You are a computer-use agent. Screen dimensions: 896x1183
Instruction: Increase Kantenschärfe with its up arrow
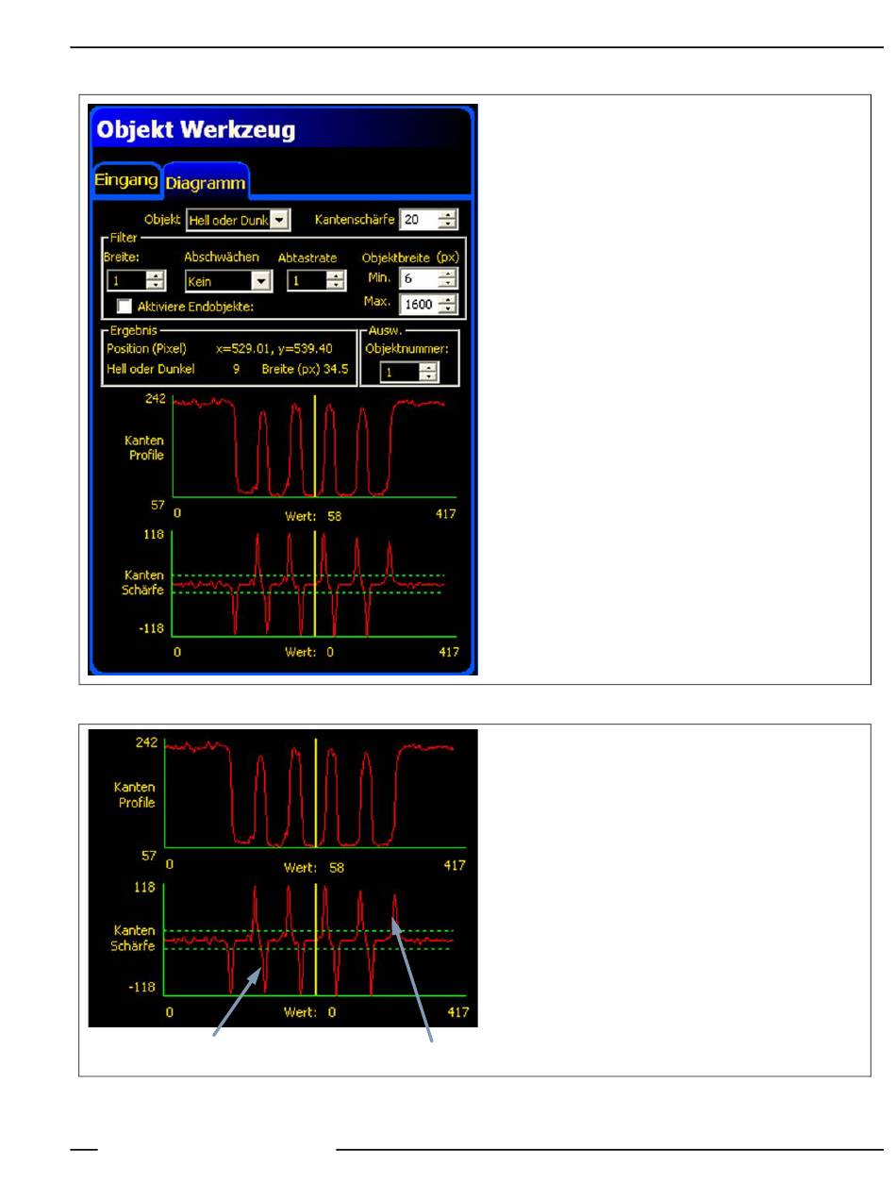coord(447,214)
